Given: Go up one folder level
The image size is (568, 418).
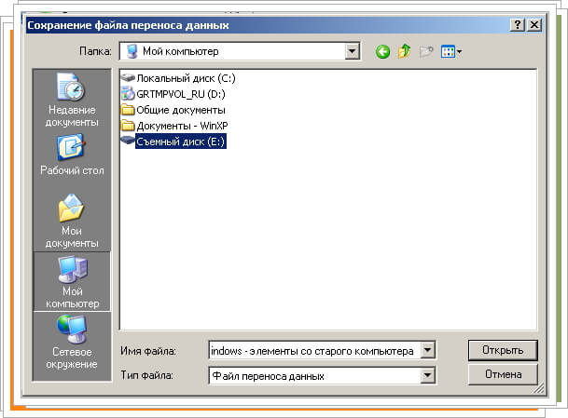Looking at the screenshot, I should 405,52.
